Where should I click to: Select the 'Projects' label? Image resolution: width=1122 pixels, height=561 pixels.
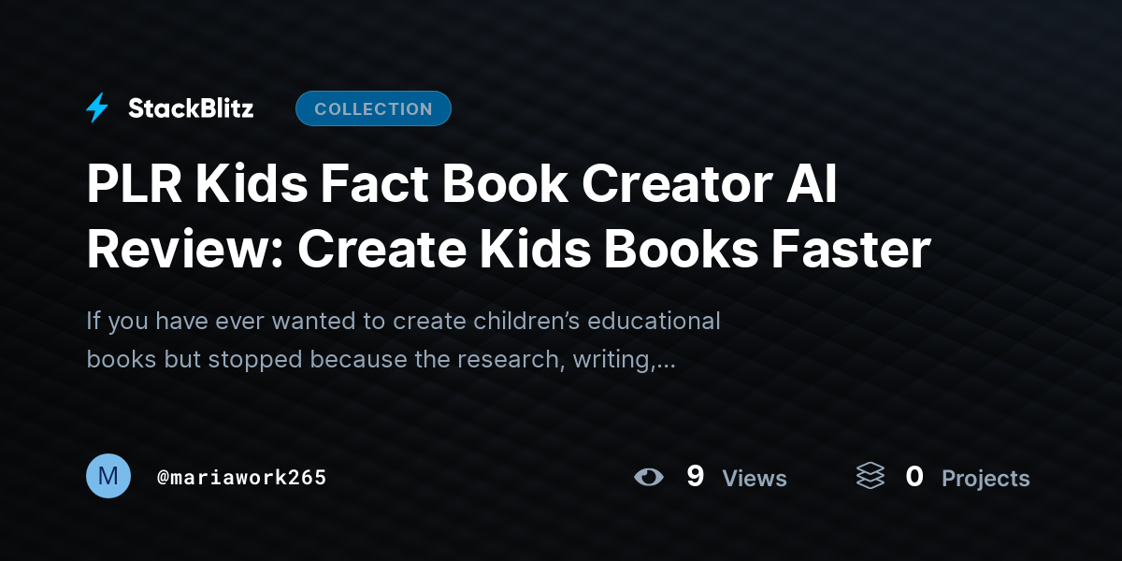click(985, 479)
